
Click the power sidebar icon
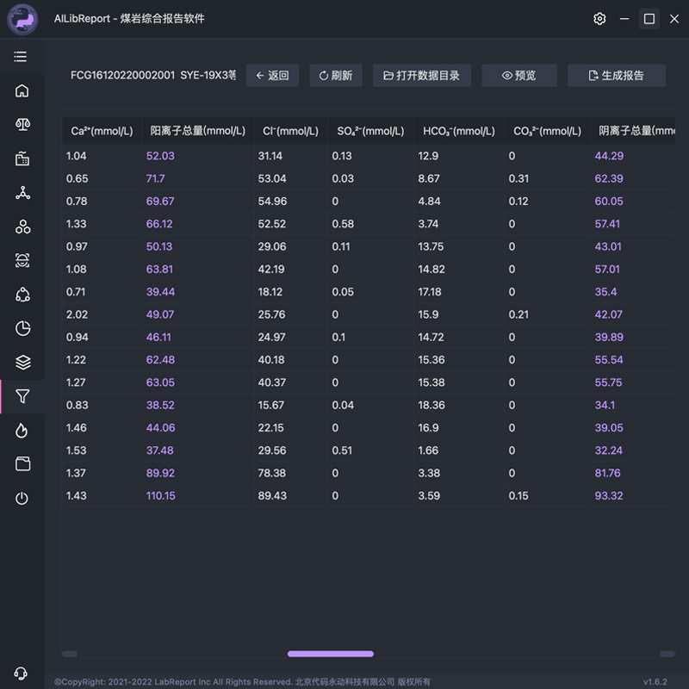click(x=22, y=499)
